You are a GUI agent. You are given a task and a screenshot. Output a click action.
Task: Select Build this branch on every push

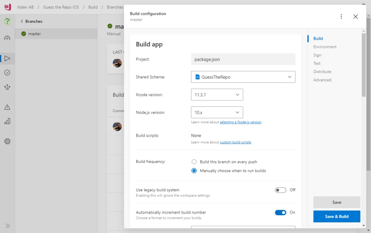tap(194, 162)
